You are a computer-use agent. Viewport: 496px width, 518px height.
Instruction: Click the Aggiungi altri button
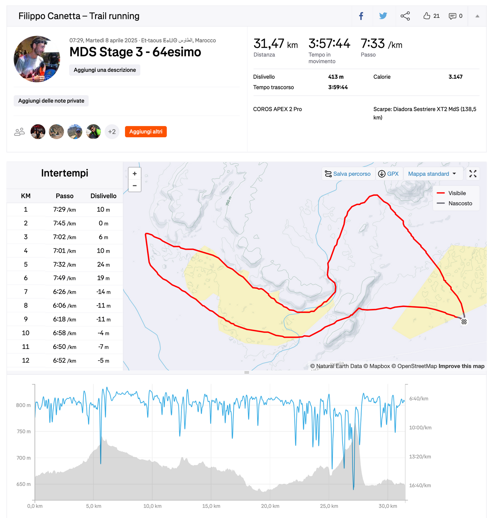tap(146, 132)
